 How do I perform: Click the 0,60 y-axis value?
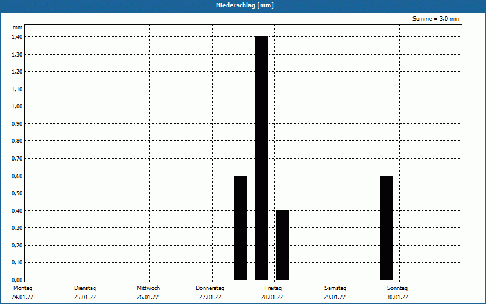coord(17,176)
